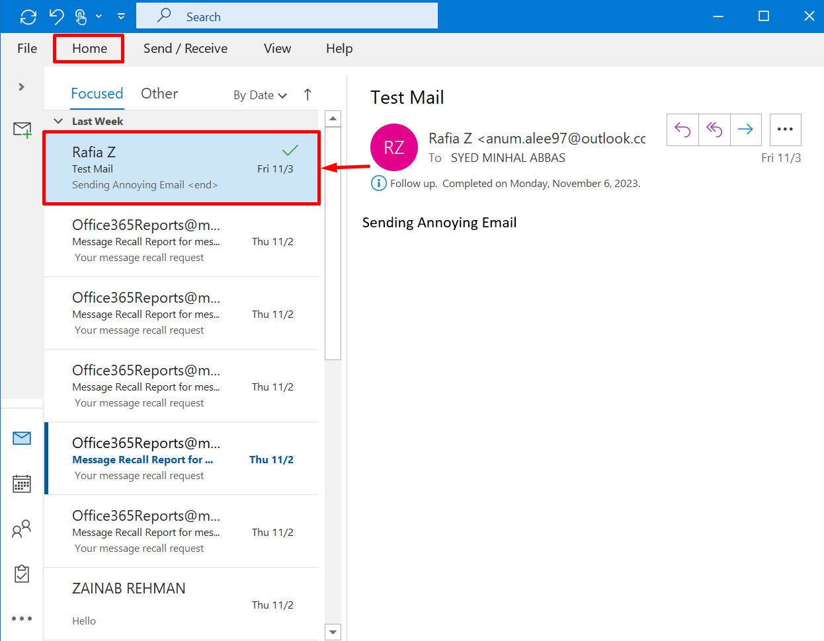Click the Sending Annoying Email body text
Viewport: 824px width, 641px height.
pos(439,223)
